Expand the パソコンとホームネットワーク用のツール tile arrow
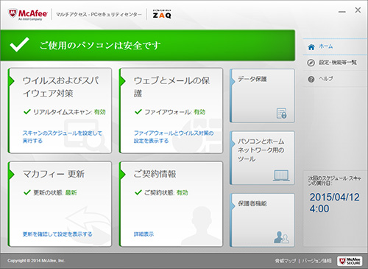 tap(233, 143)
